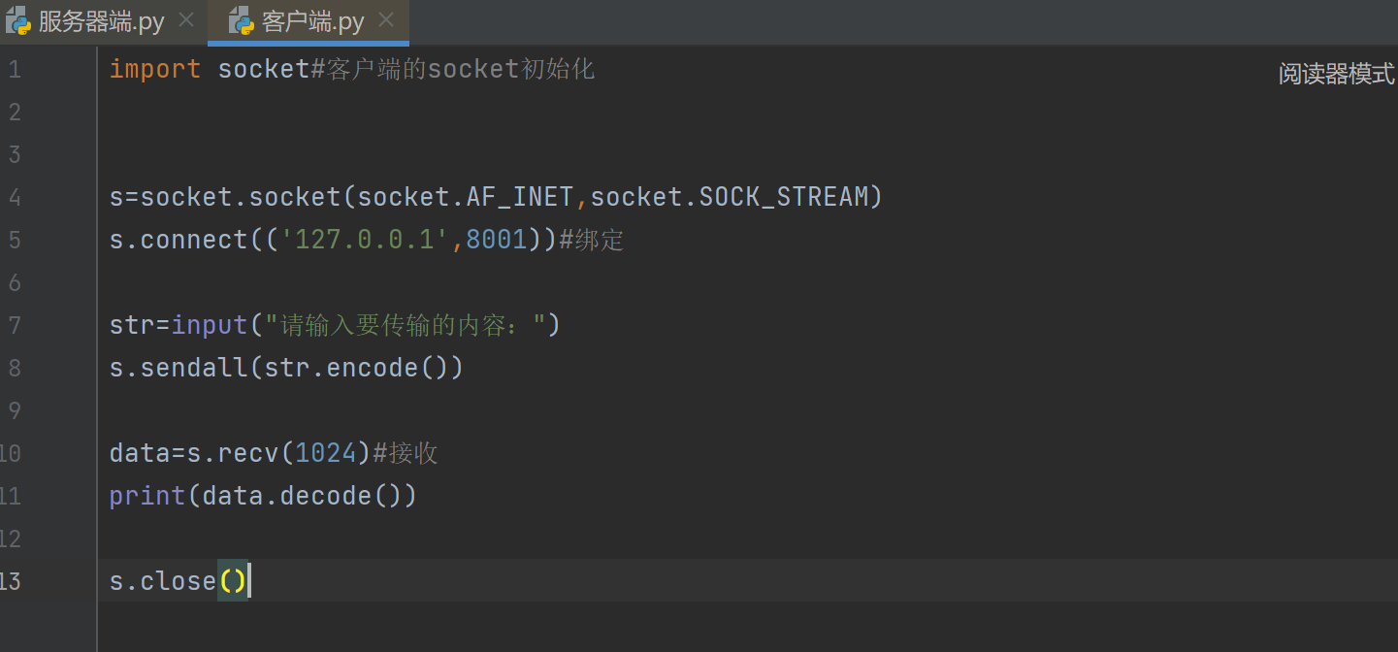
Task: Click the Python file icon on 客户端.py
Action: 241,21
